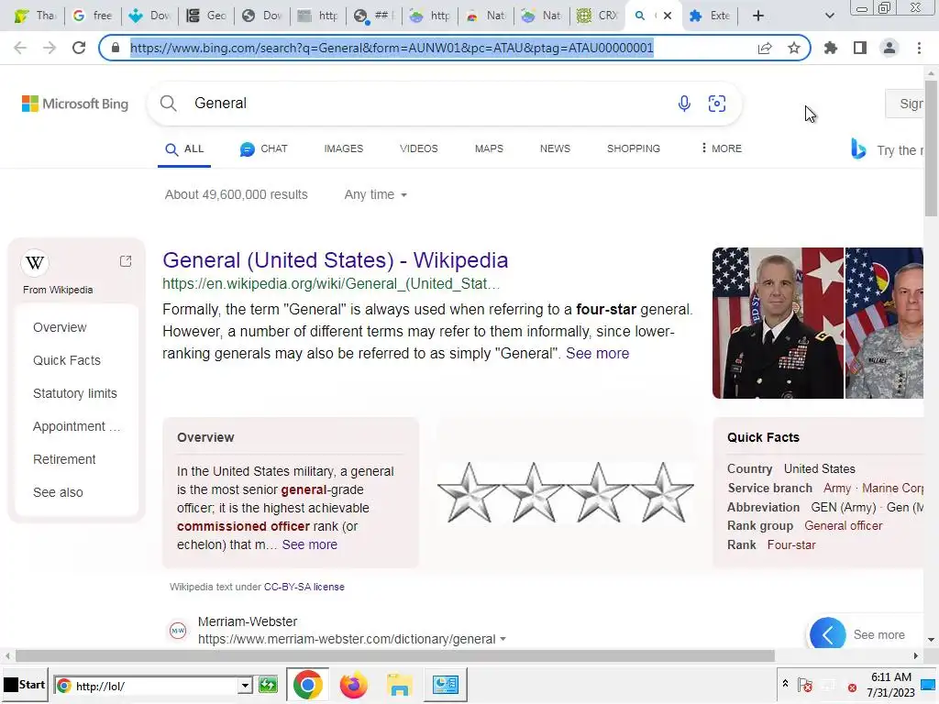Bookmark this page with star icon
This screenshot has width=939, height=704.
[x=794, y=48]
